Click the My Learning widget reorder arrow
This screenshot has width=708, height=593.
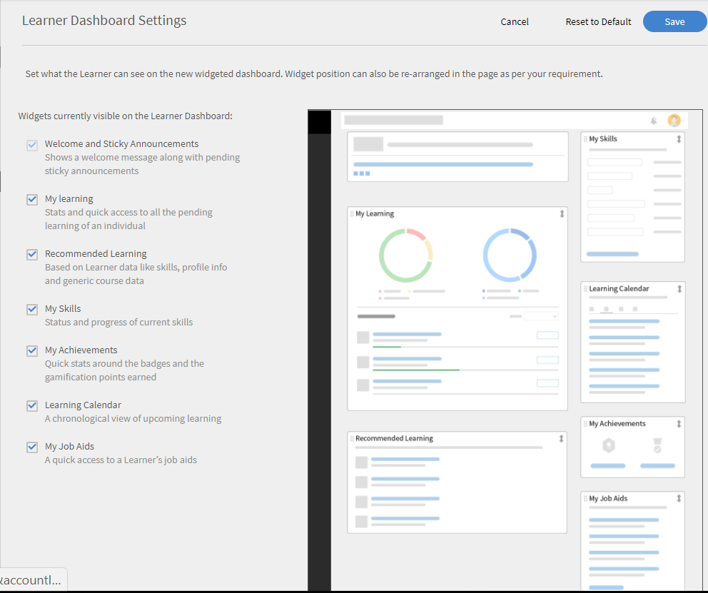coord(562,213)
